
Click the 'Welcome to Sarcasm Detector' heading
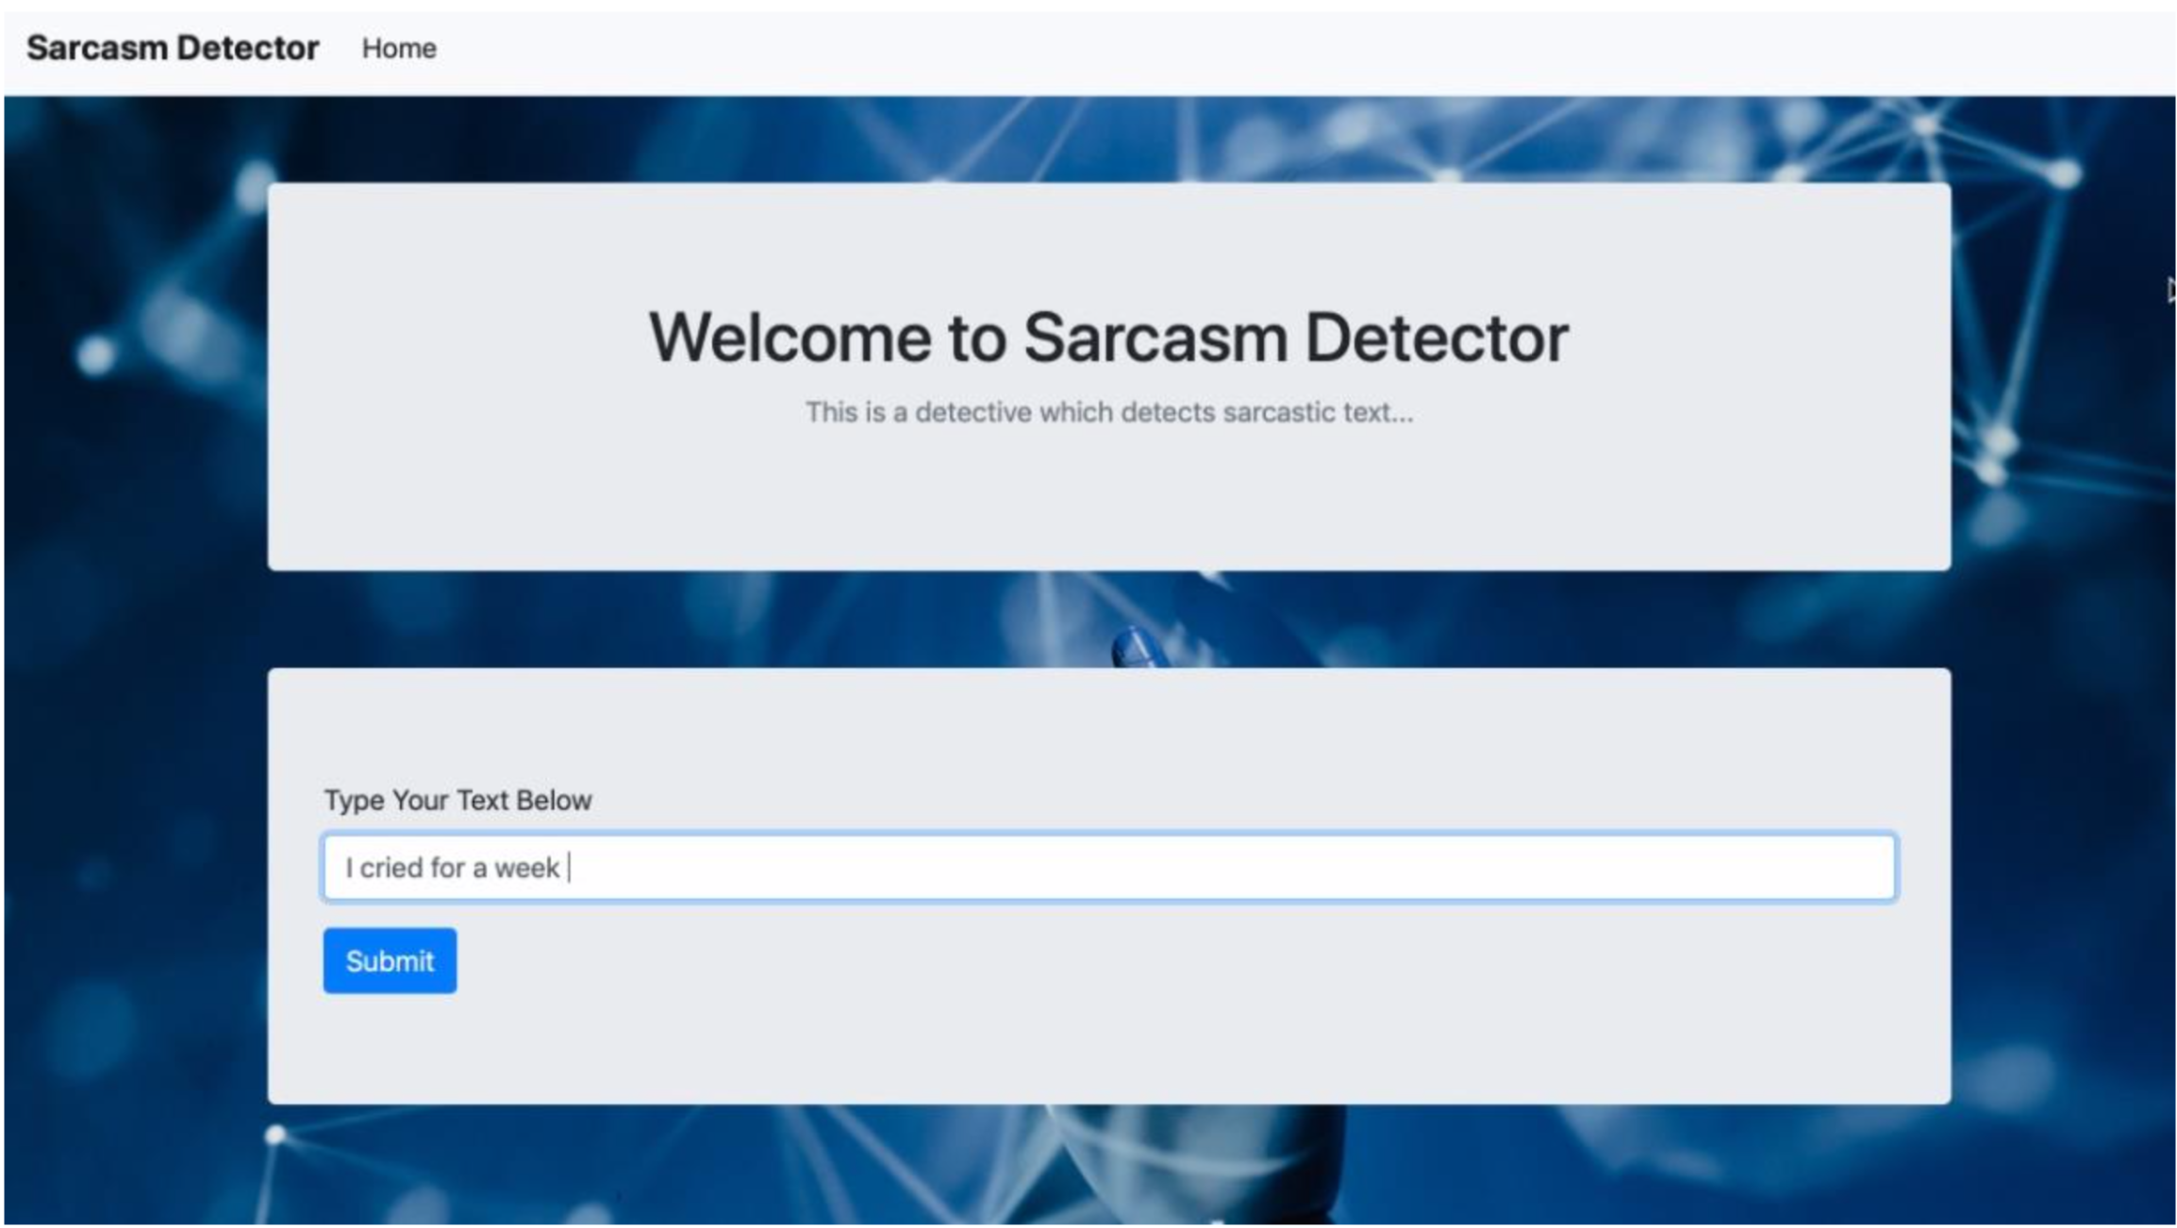[1107, 337]
